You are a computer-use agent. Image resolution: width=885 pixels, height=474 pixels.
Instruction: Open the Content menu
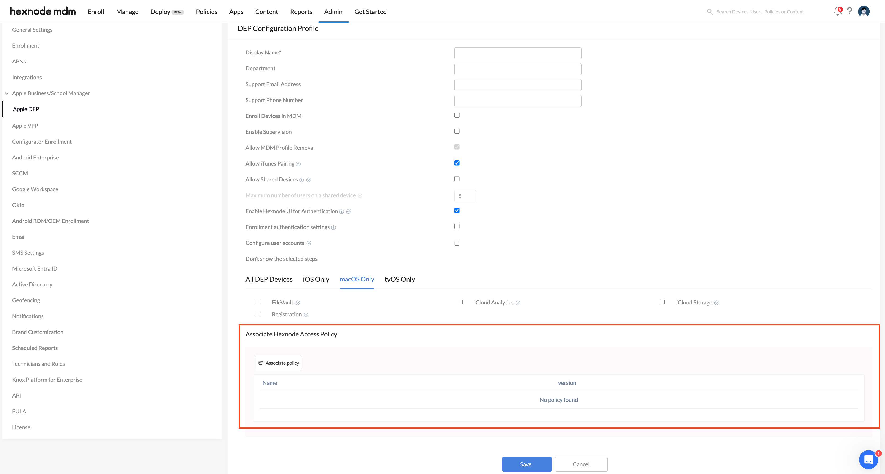267,12
